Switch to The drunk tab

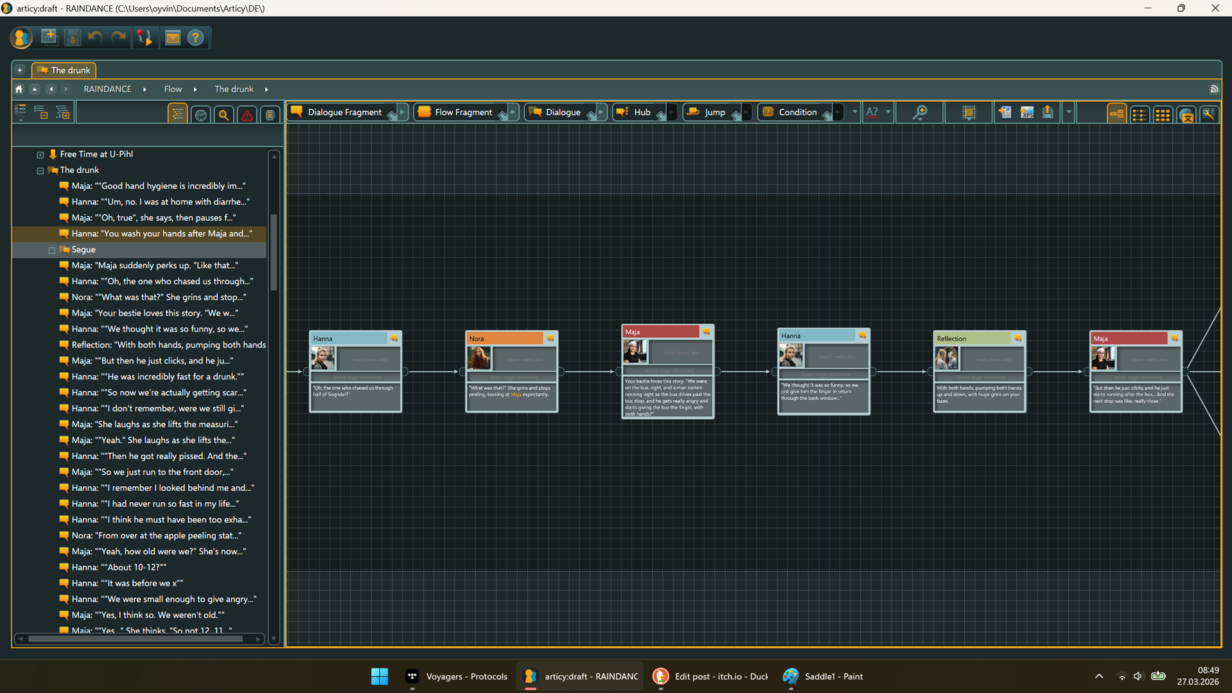click(x=64, y=70)
